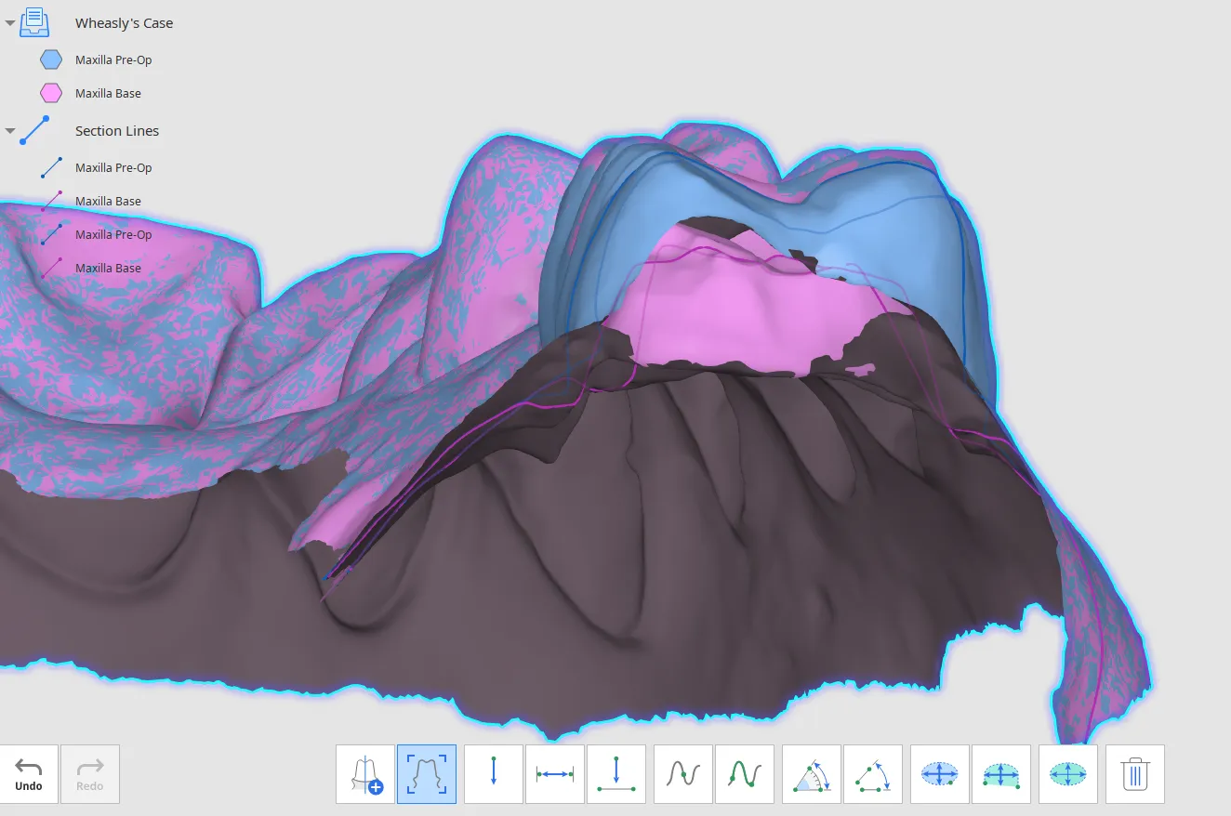Image resolution: width=1231 pixels, height=816 pixels.
Task: Select Maxilla Pre-Op mesh under Wheasly's Case
Action: pos(113,60)
